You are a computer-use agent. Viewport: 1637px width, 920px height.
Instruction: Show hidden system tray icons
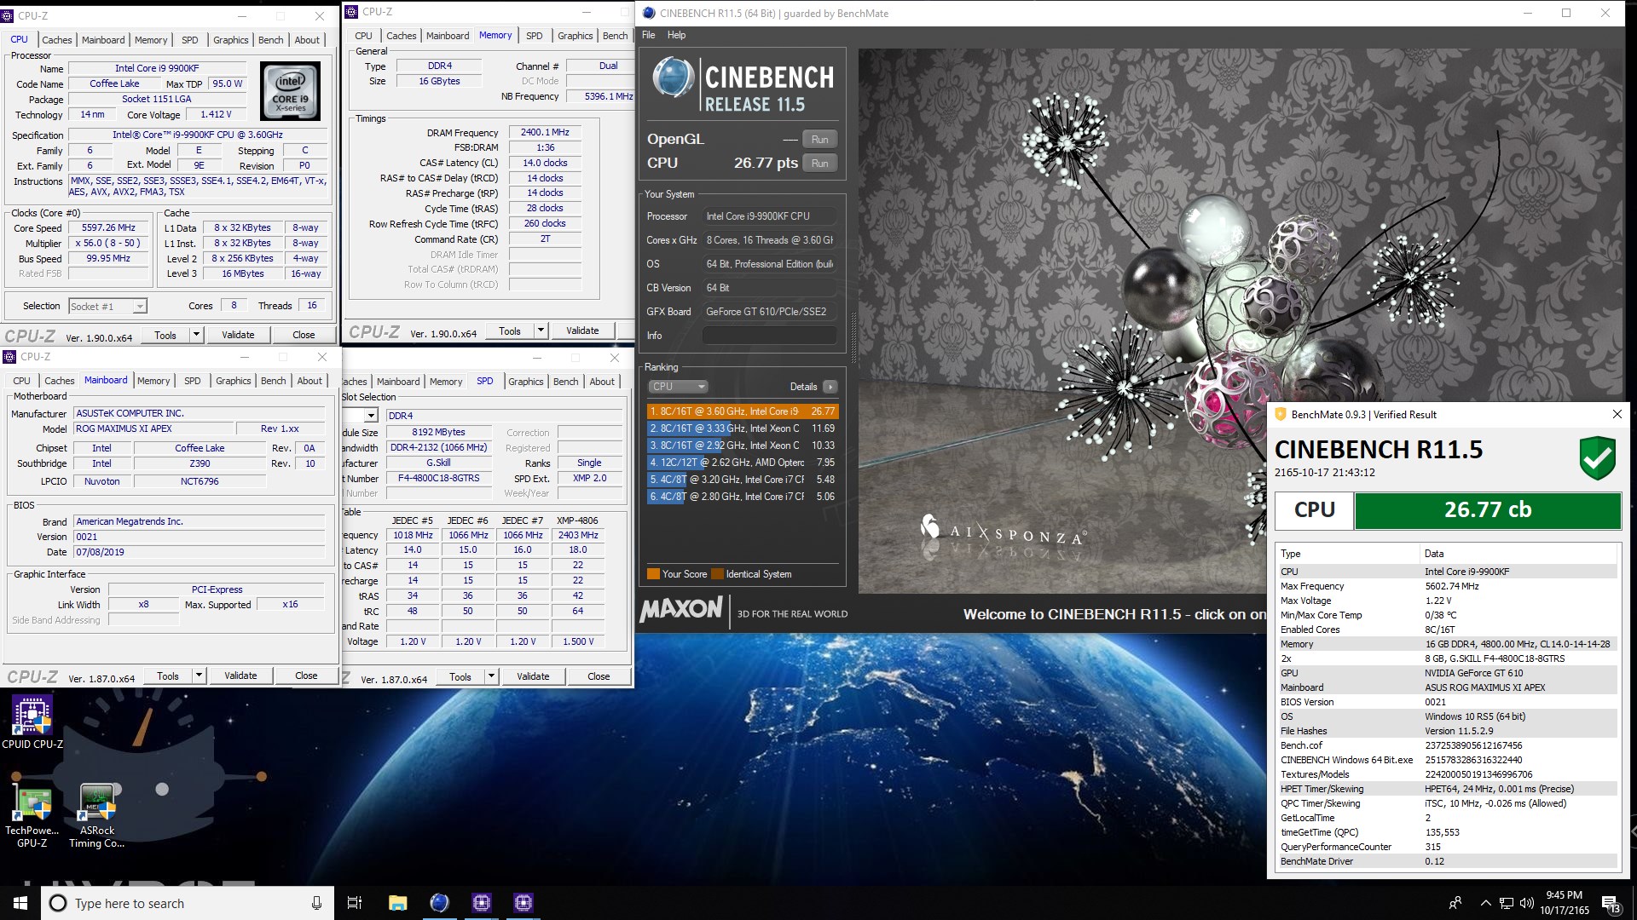click(x=1485, y=903)
